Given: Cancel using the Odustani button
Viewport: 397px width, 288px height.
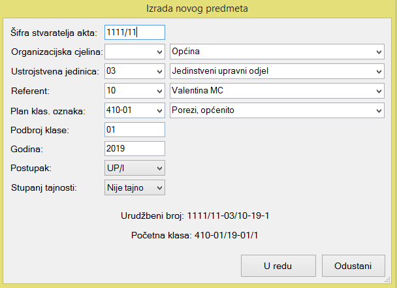Looking at the screenshot, I should pyautogui.click(x=353, y=266).
